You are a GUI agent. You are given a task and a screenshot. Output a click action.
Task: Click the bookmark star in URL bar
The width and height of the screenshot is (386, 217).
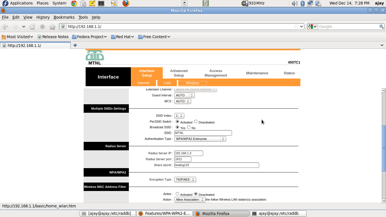click(x=296, y=27)
